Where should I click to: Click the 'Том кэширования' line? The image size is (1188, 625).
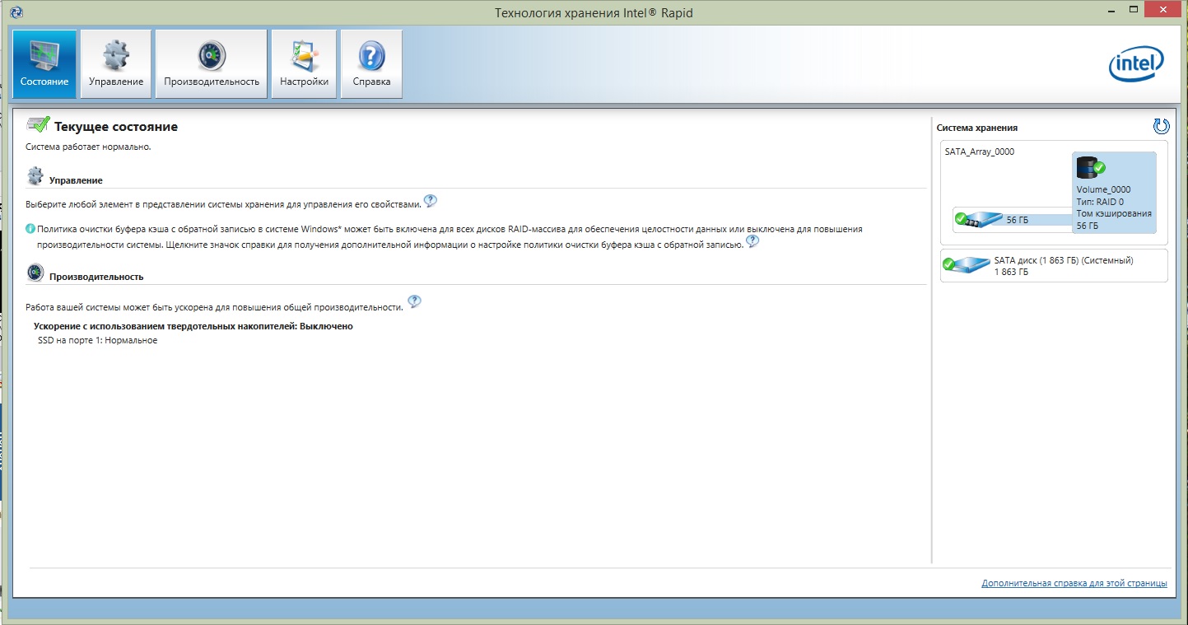click(1114, 213)
